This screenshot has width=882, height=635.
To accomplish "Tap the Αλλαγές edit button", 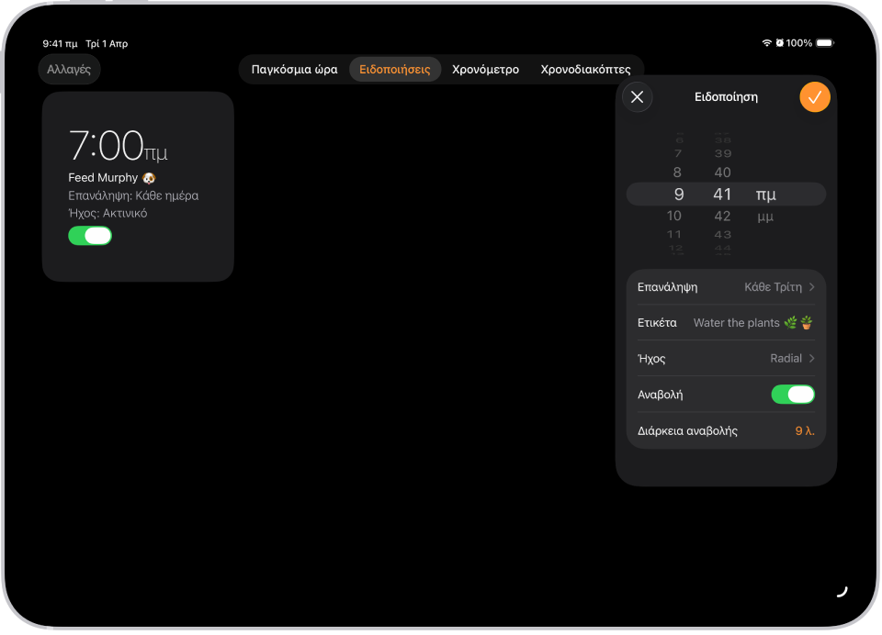I will click(69, 70).
